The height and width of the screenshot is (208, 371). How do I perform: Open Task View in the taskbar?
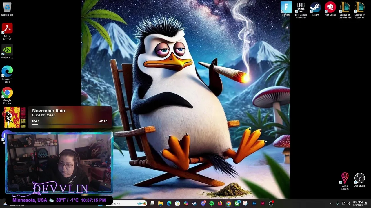(152, 203)
